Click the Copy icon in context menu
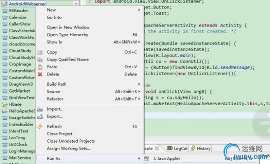The height and width of the screenshot is (164, 270). pos(40,52)
